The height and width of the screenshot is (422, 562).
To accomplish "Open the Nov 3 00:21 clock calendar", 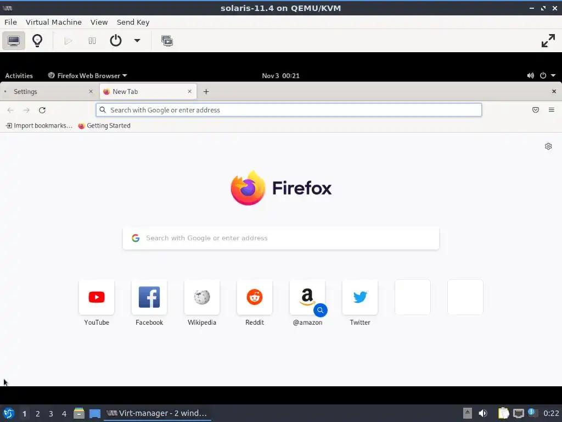I will coord(280,76).
